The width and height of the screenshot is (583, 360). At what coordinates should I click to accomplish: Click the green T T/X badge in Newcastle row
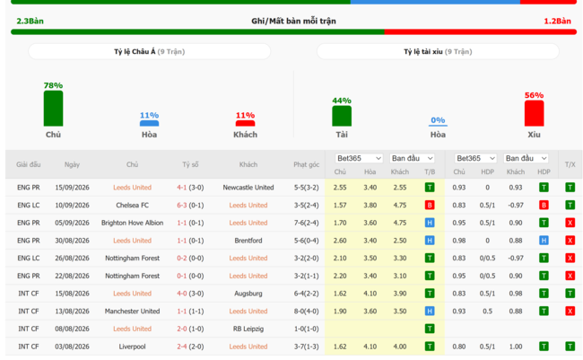(570, 188)
